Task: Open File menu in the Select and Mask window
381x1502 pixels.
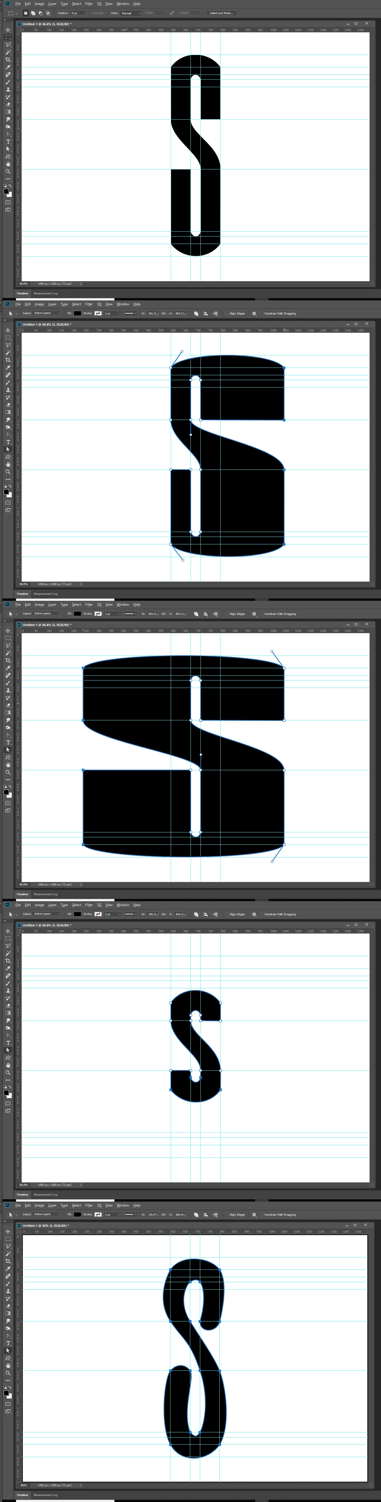Action: pos(18,3)
